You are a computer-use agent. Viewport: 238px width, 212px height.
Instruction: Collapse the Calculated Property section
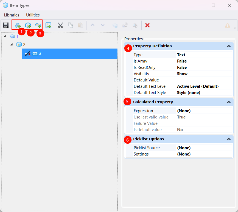tap(228, 102)
